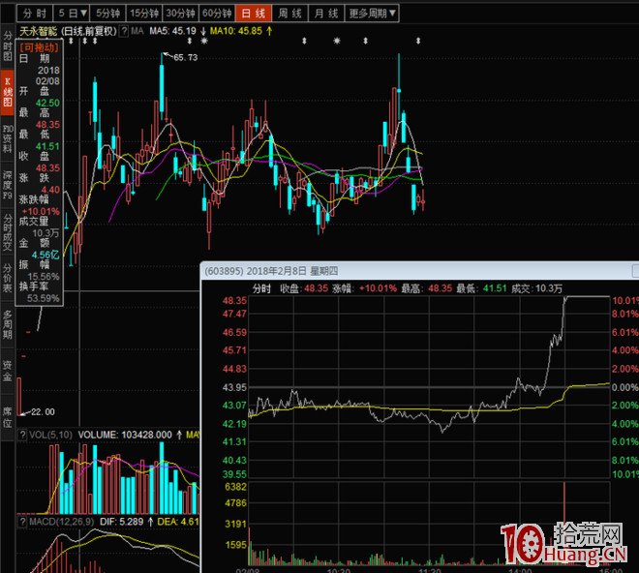Click the 换手率 value 53.59% in info box
639x573 pixels.
(44, 298)
